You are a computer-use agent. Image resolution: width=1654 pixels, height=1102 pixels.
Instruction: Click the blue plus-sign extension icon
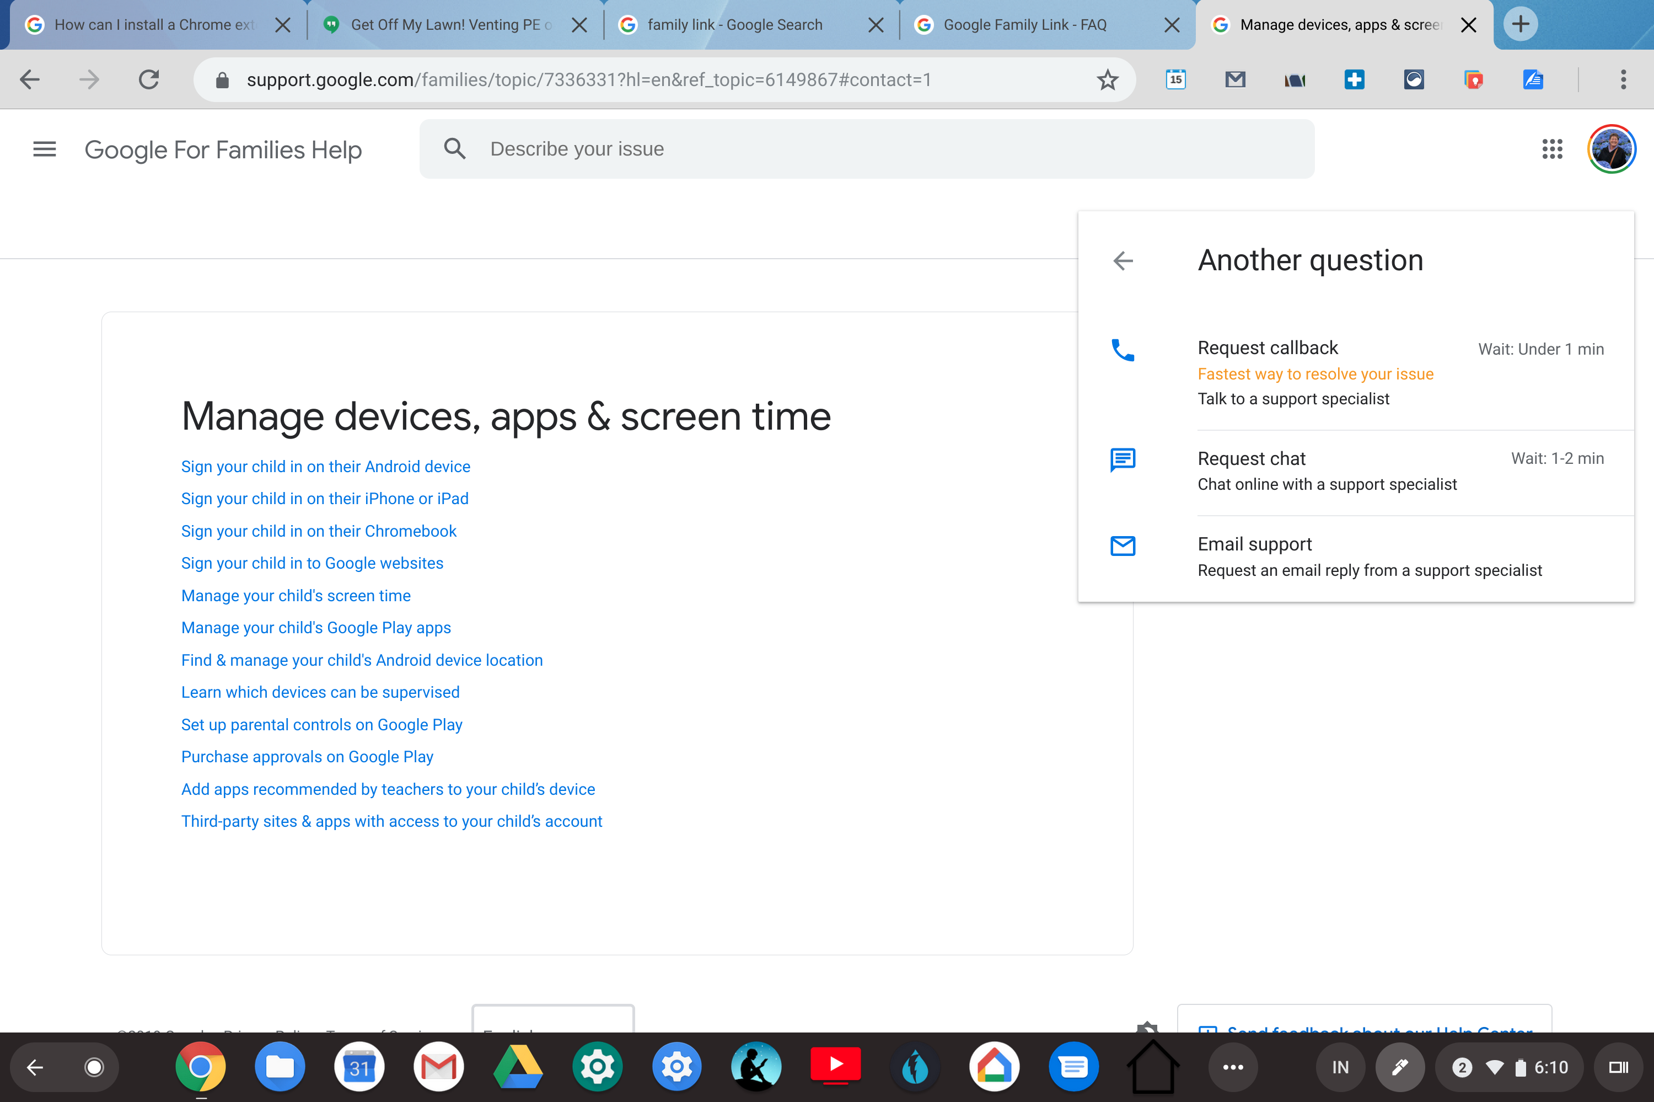pos(1354,79)
